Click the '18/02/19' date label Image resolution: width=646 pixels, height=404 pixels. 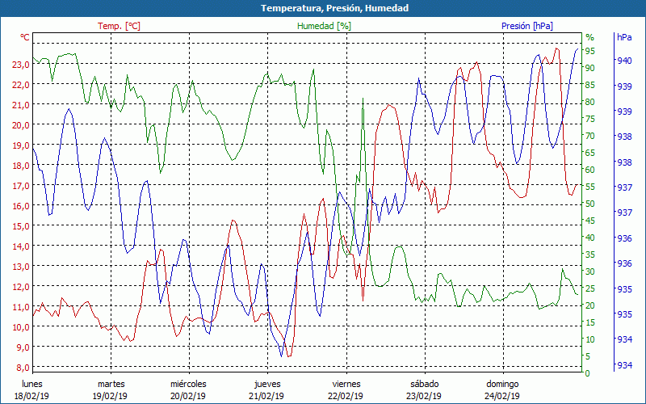(31, 396)
